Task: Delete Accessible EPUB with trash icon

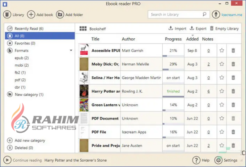Action: [x=233, y=51]
